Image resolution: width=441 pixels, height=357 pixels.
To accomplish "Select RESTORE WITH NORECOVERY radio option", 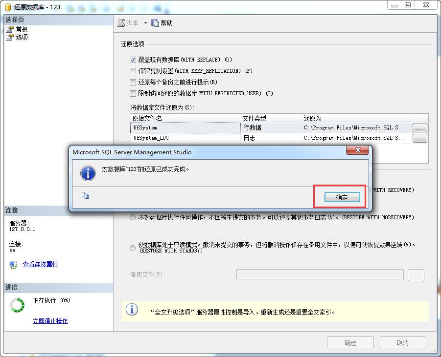I will (x=133, y=217).
